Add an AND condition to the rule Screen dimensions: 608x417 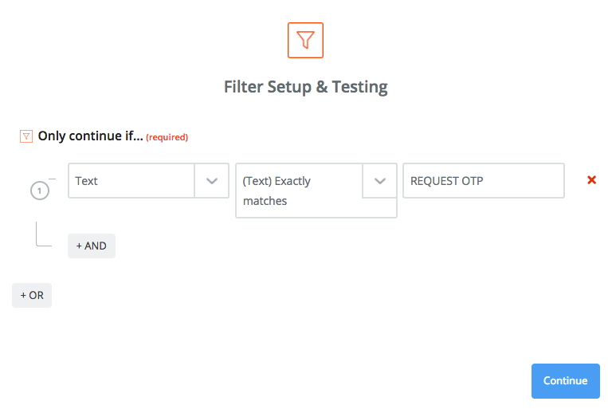[x=92, y=246]
